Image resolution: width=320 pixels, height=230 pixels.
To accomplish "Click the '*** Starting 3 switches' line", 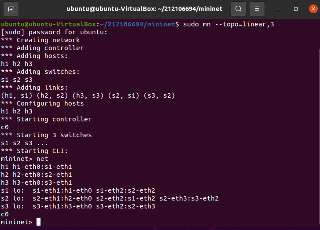I will (46, 135).
